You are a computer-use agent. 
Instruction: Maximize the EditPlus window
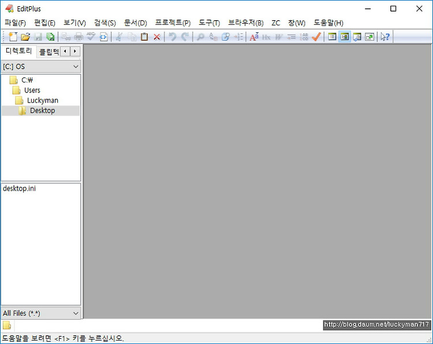point(393,9)
